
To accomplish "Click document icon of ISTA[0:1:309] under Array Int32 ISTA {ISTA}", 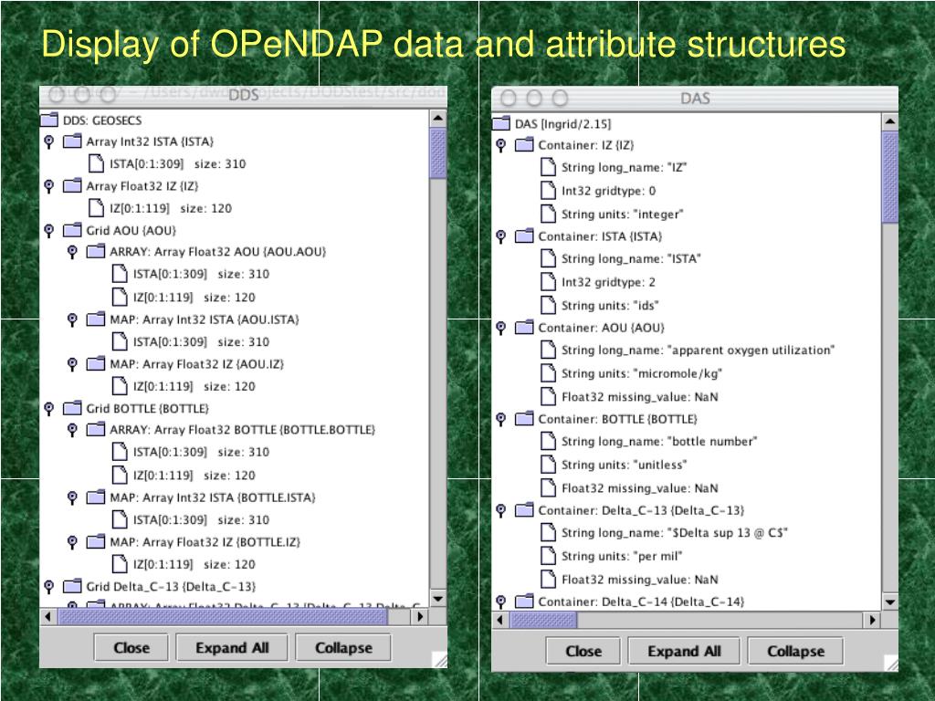I will (96, 163).
